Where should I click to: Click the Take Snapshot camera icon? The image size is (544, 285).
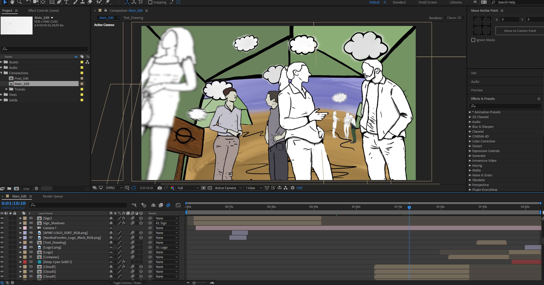point(160,188)
